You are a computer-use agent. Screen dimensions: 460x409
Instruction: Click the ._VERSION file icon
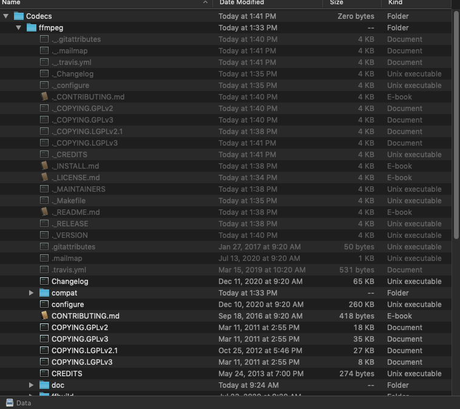pyautogui.click(x=44, y=235)
